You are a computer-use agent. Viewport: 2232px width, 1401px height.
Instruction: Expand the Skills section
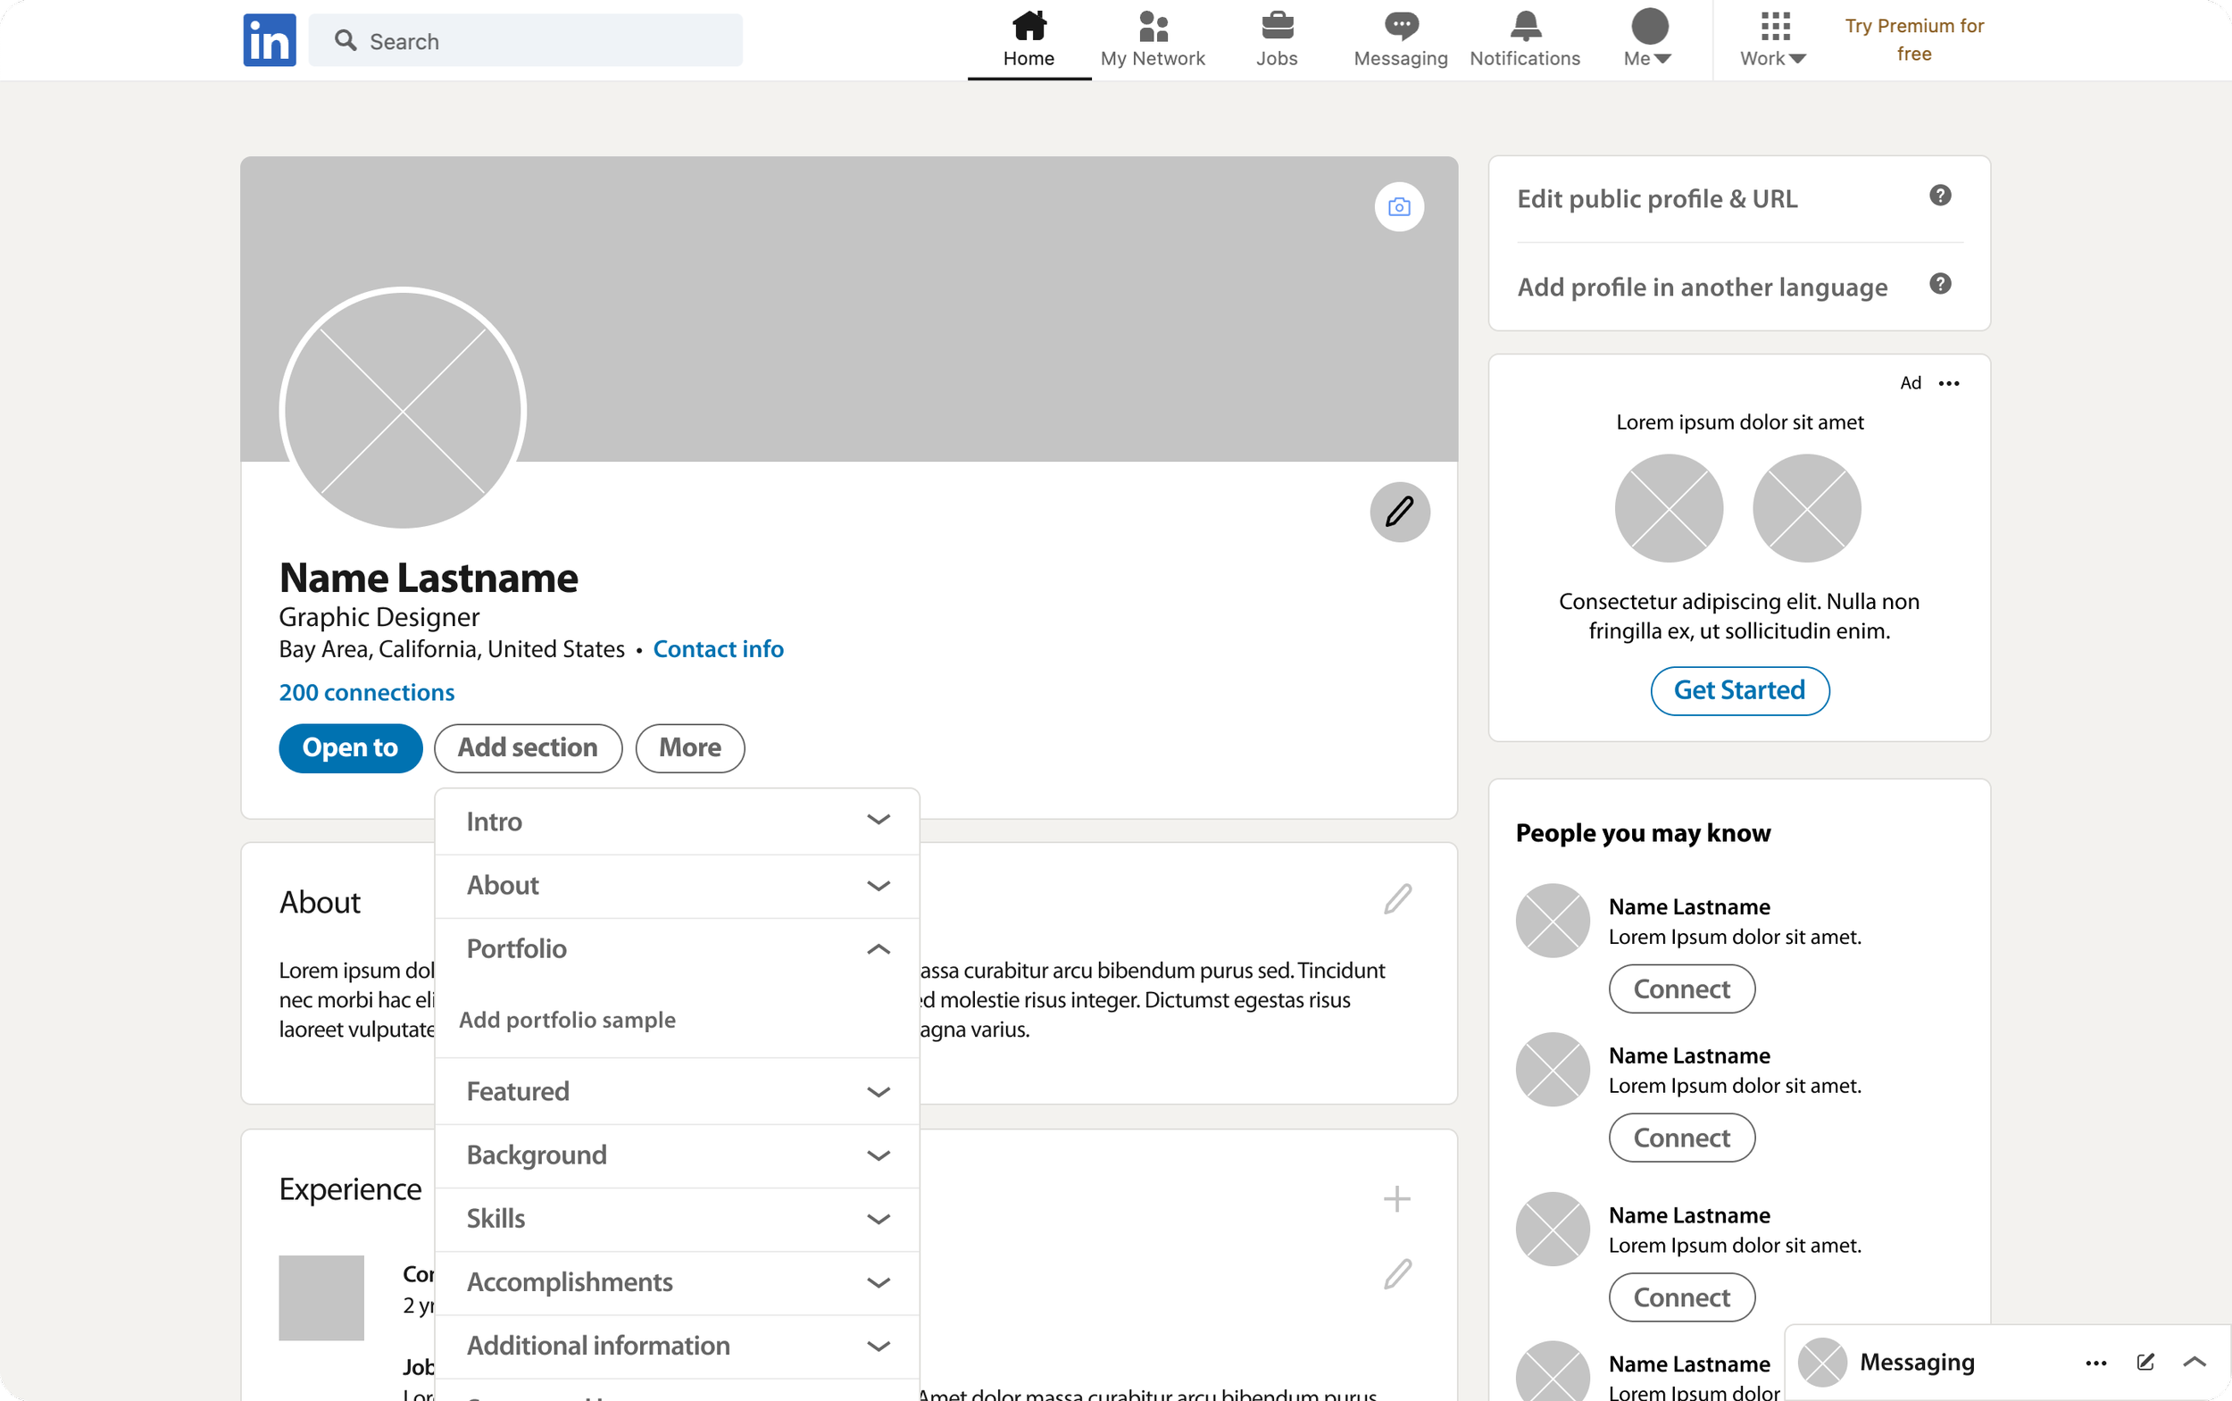click(878, 1219)
